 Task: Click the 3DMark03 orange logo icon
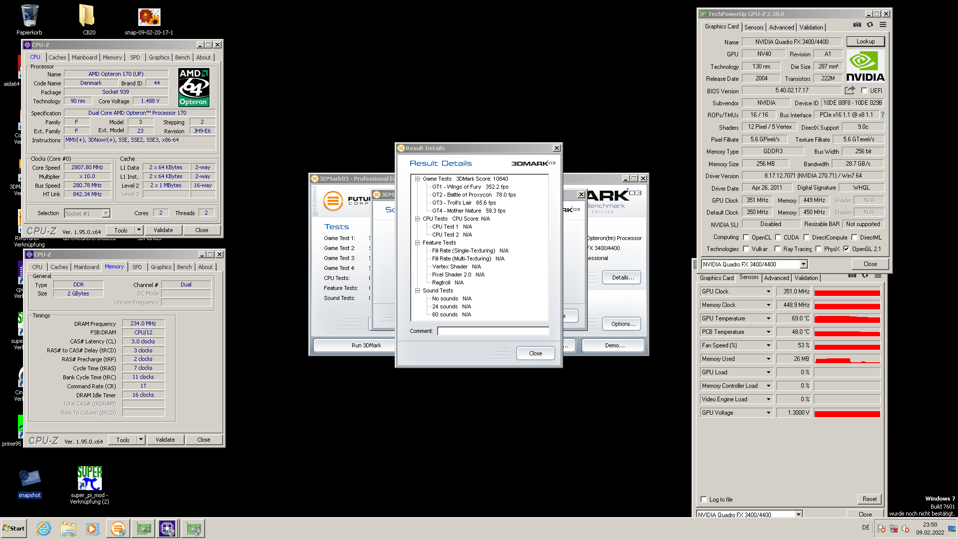333,201
